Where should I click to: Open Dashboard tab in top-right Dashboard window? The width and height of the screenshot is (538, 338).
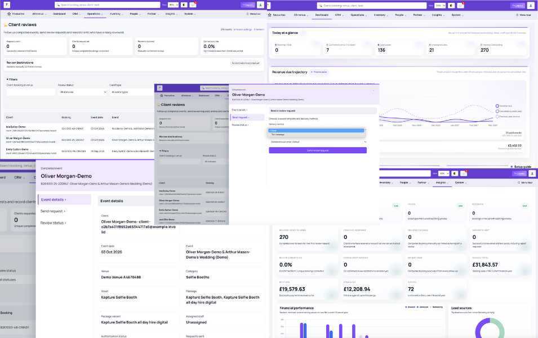[x=322, y=15]
